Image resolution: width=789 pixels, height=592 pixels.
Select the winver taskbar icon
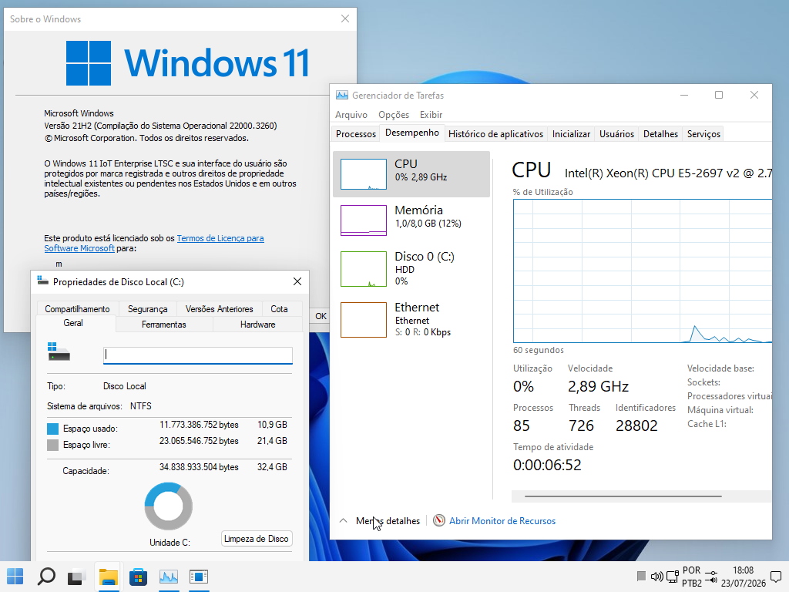pos(199,577)
